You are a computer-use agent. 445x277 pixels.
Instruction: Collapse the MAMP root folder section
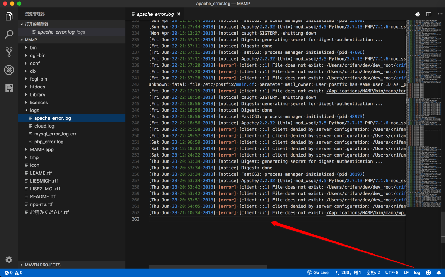[71, 40]
